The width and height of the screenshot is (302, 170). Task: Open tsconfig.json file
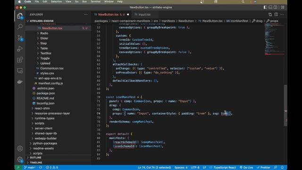coord(45,103)
